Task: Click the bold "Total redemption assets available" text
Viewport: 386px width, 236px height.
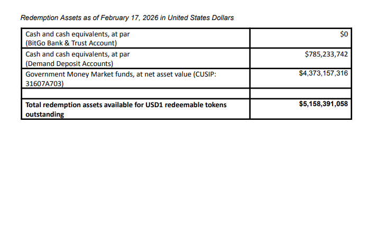Action: point(85,105)
